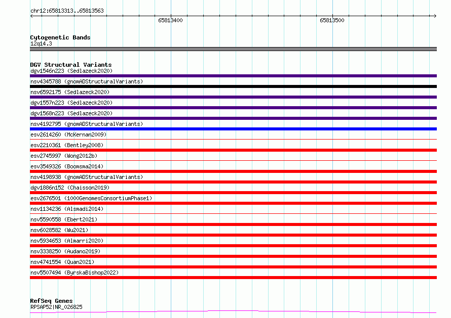This screenshot has width=451, height=318.
Task: Click nsv5507494 (ByrskaBishop2022) label
Action: click(x=74, y=272)
